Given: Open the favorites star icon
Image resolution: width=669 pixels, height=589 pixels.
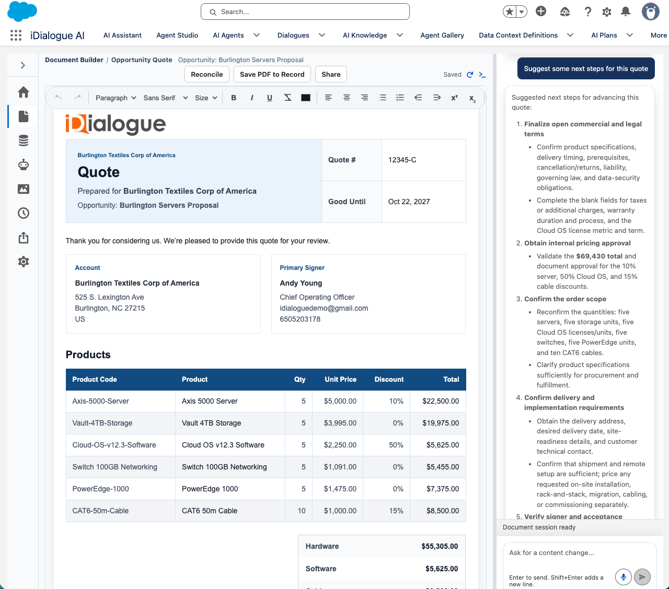Looking at the screenshot, I should pyautogui.click(x=510, y=11).
